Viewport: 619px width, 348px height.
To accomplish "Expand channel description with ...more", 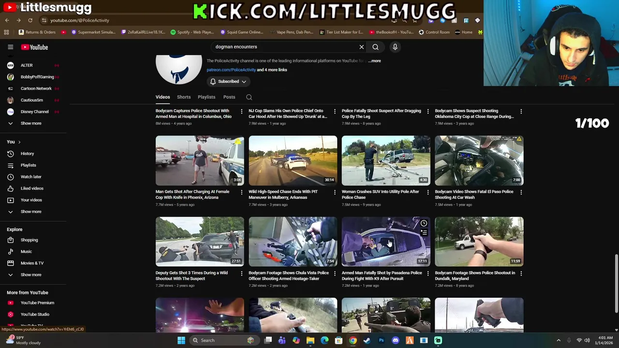I will [375, 61].
